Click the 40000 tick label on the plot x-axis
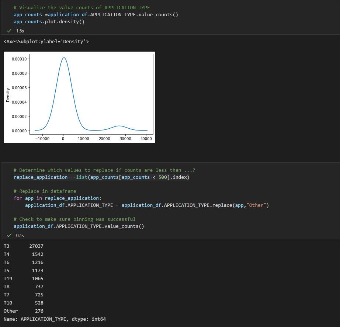Image resolution: width=340 pixels, height=327 pixels. click(146, 139)
